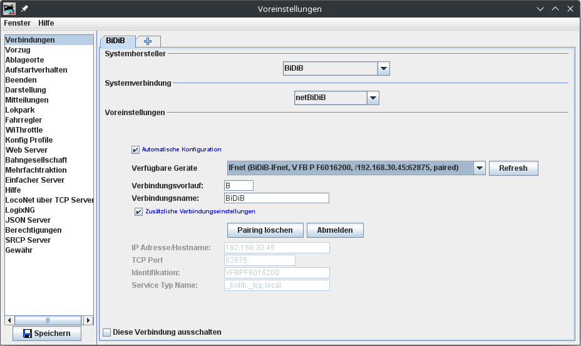The height and width of the screenshot is (346, 581).
Task: Select Web Server in the sidebar
Action: click(x=49, y=150)
